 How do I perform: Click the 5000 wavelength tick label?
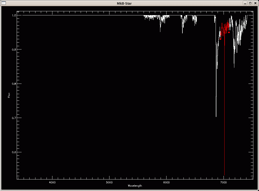click(x=109, y=182)
